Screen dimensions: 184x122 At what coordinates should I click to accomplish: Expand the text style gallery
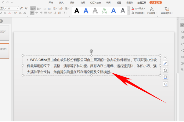tap(128, 11)
